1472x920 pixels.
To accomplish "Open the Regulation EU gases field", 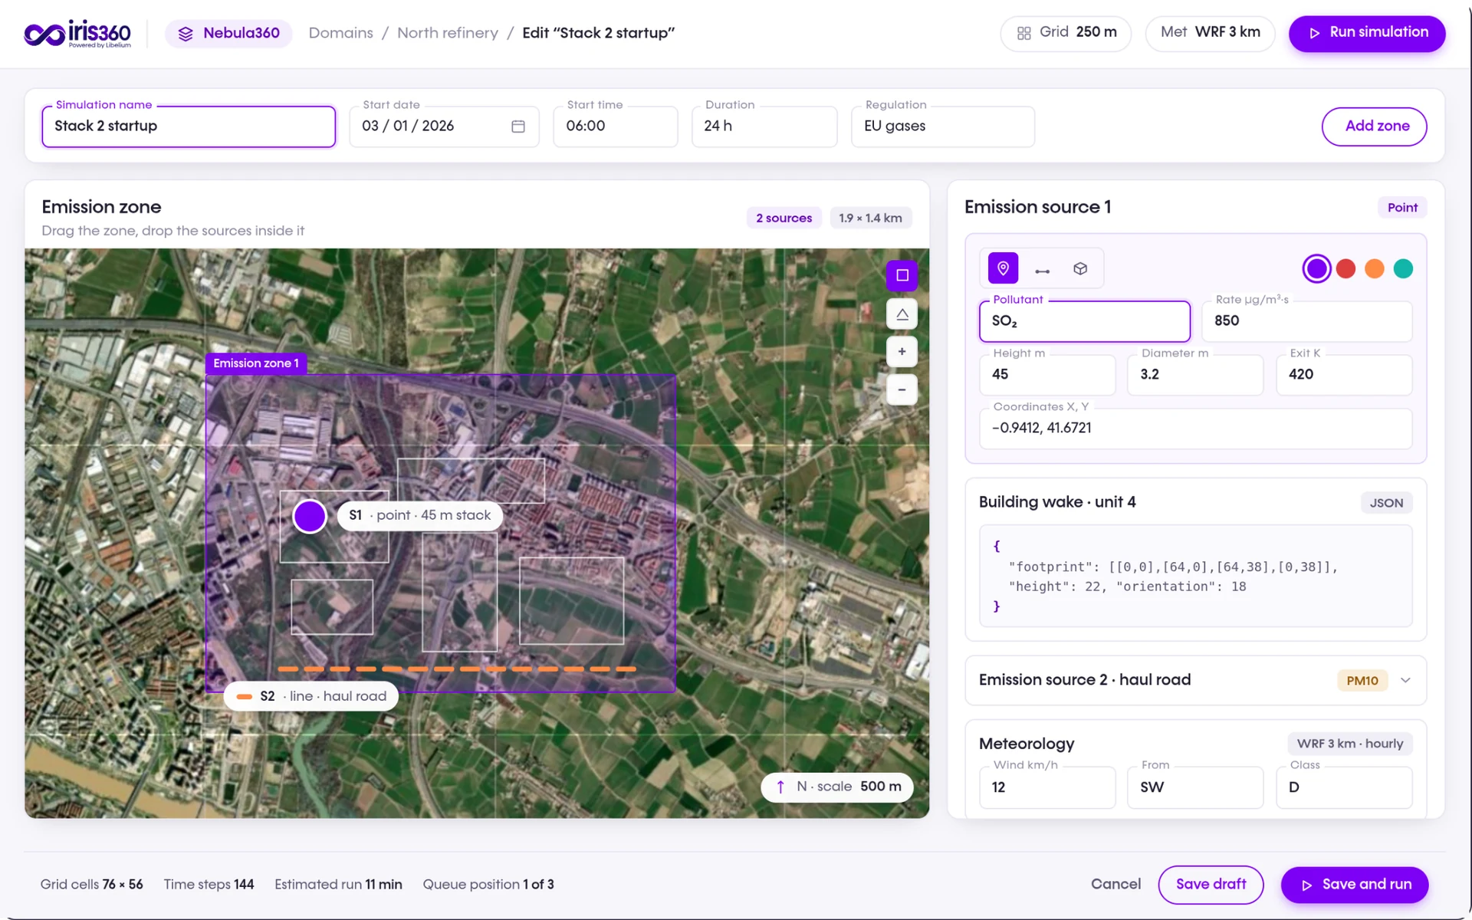I will (x=942, y=127).
